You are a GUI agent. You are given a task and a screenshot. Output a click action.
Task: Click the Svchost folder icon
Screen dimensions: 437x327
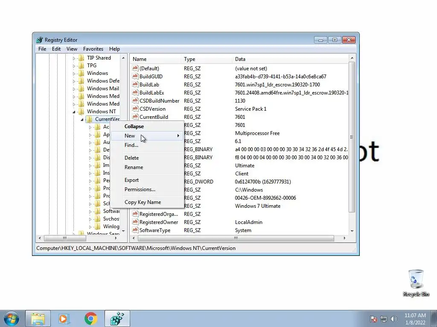(x=98, y=219)
